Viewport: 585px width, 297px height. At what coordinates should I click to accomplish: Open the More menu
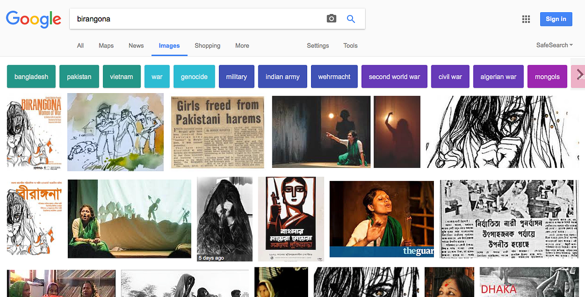[242, 45]
